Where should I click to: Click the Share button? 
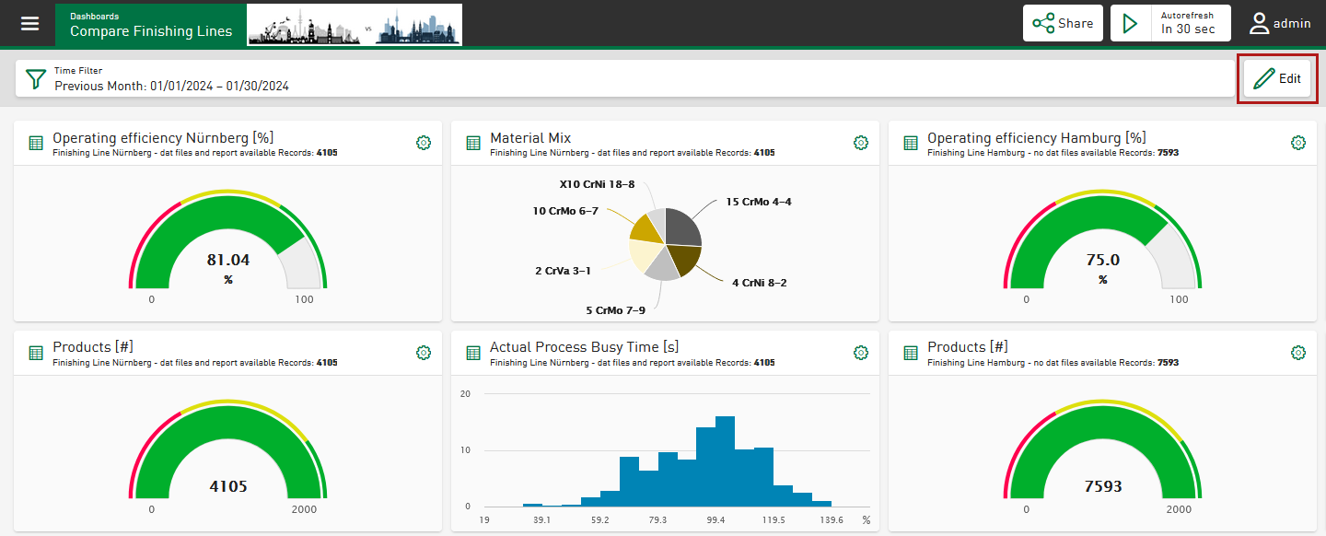coord(1064,23)
